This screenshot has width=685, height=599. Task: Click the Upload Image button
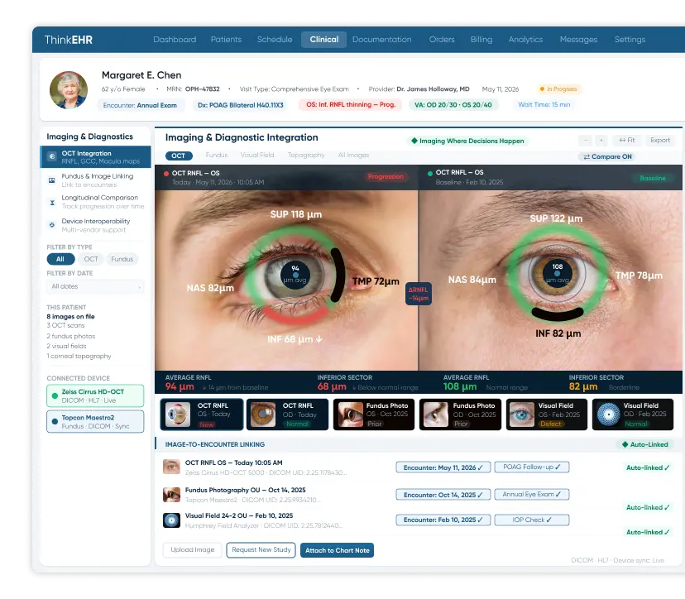(x=192, y=549)
